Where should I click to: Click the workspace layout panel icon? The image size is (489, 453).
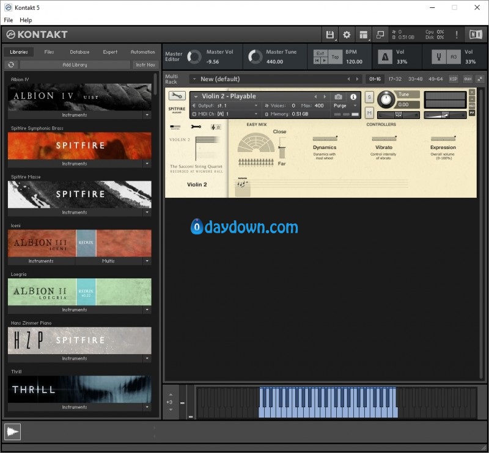tap(364, 35)
